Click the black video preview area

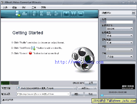point(118,77)
